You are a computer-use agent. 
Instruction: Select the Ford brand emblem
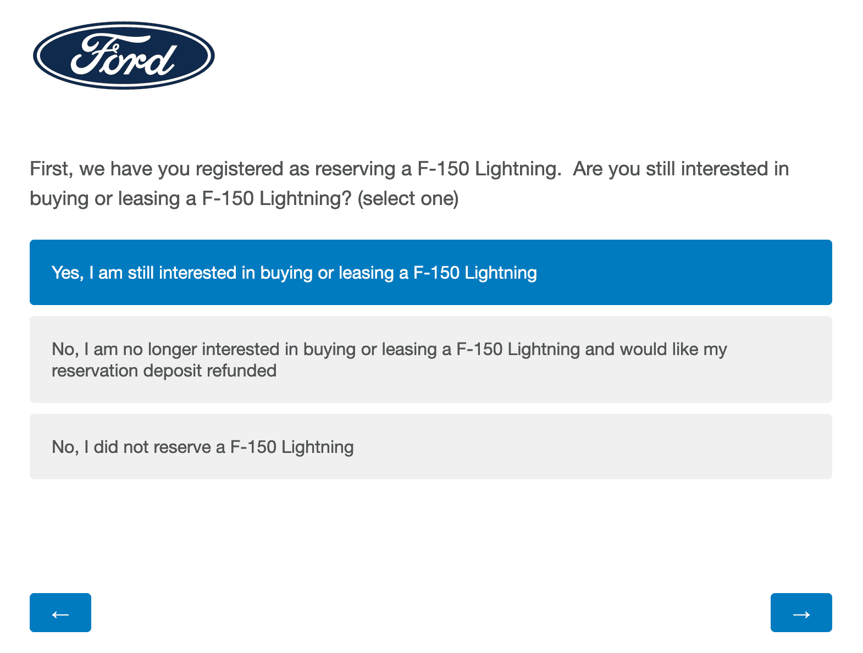point(124,56)
